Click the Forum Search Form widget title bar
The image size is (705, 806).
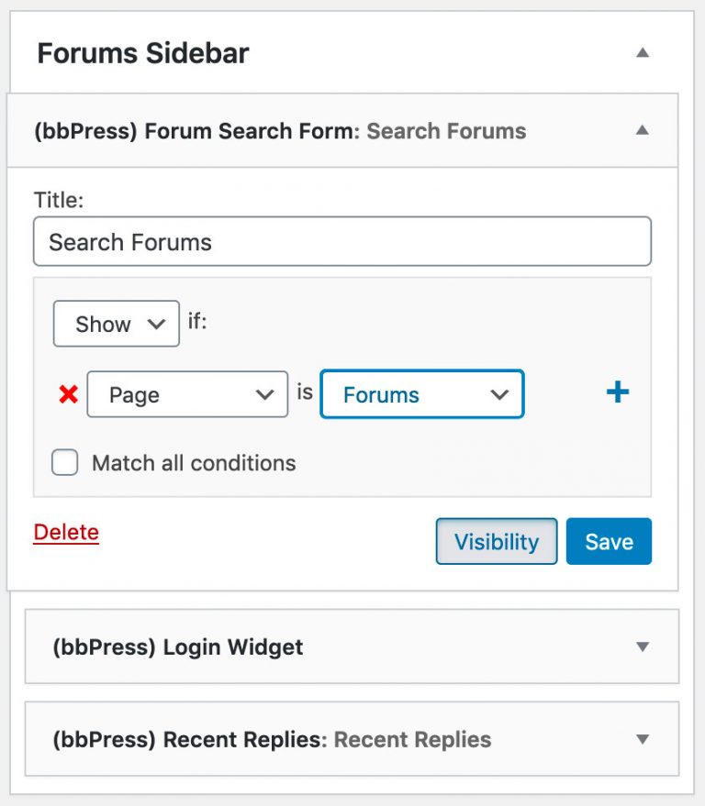coord(342,130)
